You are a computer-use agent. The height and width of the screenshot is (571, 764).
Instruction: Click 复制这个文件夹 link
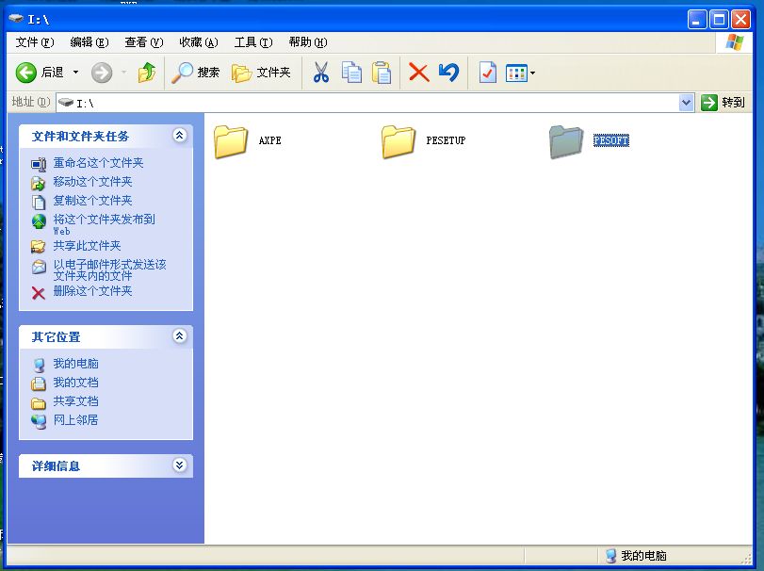(x=92, y=201)
